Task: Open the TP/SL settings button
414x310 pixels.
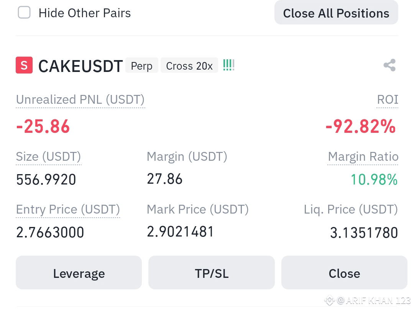Action: click(212, 272)
